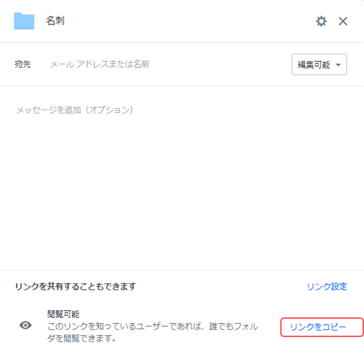
Task: Click the 名刺 folder name title
Action: (55, 21)
